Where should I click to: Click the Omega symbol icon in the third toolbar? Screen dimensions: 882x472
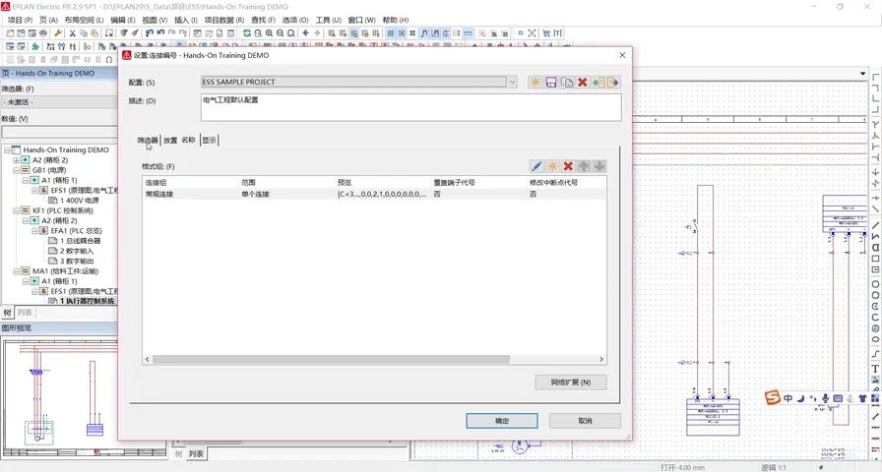coord(109,59)
